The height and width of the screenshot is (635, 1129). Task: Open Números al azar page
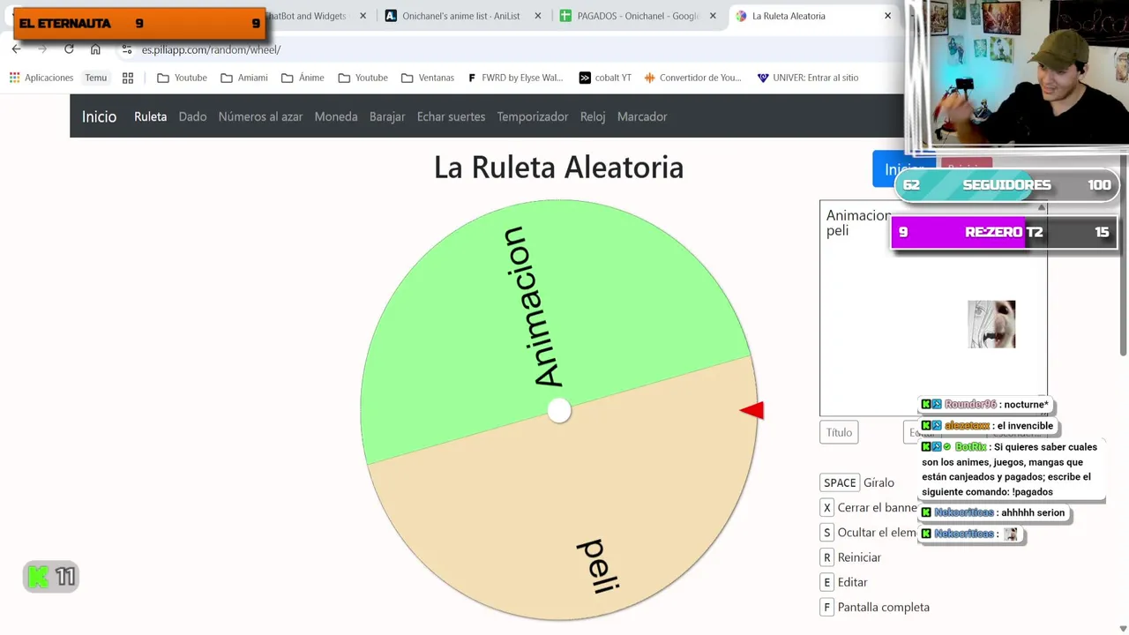point(260,116)
